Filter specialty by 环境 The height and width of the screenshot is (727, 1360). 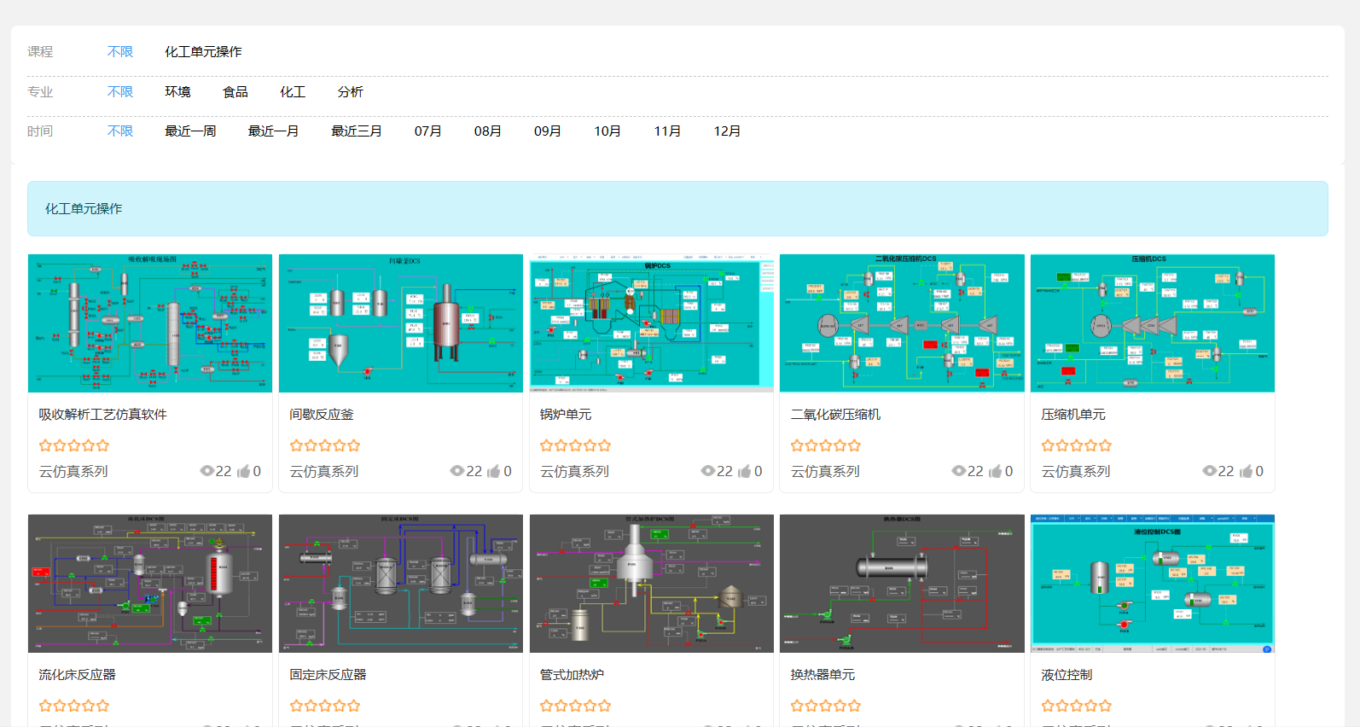pyautogui.click(x=177, y=91)
